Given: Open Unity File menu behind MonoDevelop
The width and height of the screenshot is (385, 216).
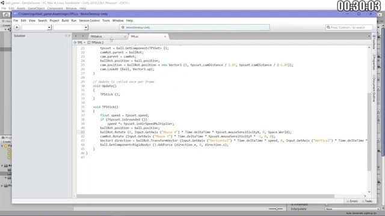Looking at the screenshot, I should coord(4,8).
